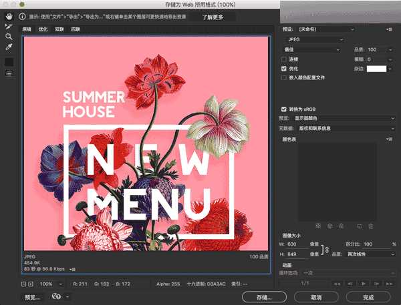
Task: Open the preset options menu icon
Action: pos(388,29)
